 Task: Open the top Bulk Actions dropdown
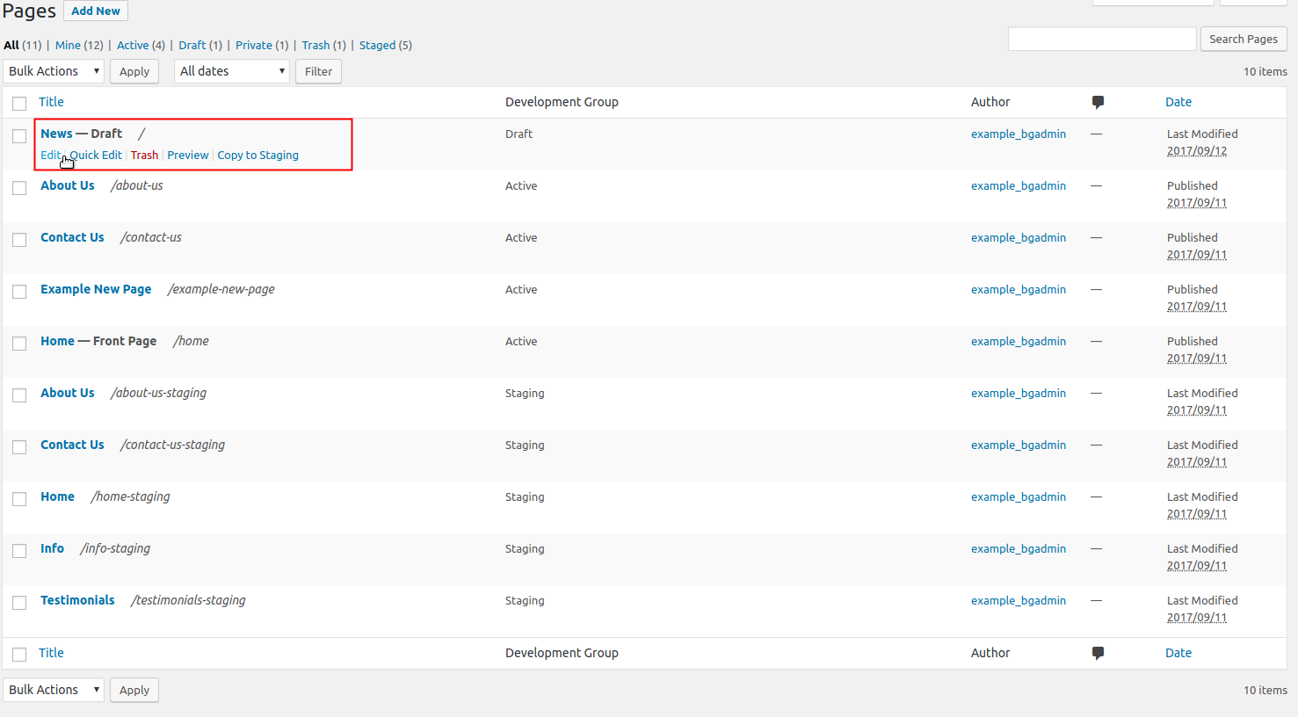pos(54,71)
